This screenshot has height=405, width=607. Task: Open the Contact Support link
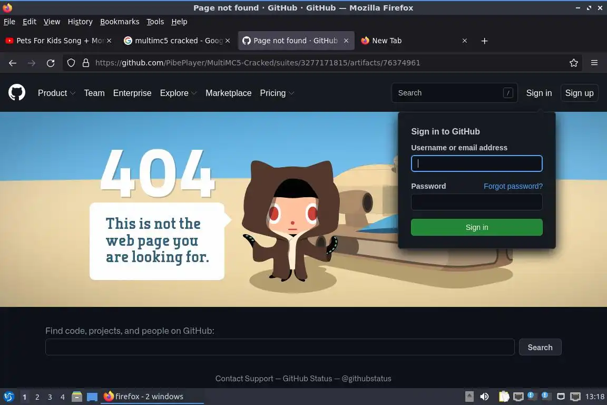244,378
